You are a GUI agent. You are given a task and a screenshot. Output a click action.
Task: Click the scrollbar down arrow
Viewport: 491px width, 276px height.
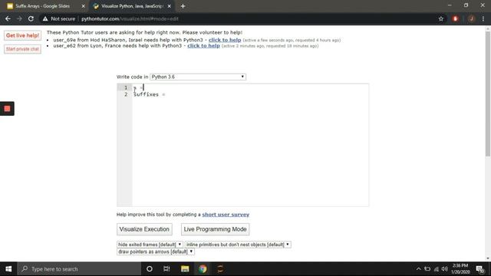[x=488, y=258]
